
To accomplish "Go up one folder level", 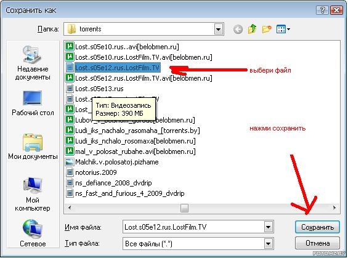I will point(252,29).
